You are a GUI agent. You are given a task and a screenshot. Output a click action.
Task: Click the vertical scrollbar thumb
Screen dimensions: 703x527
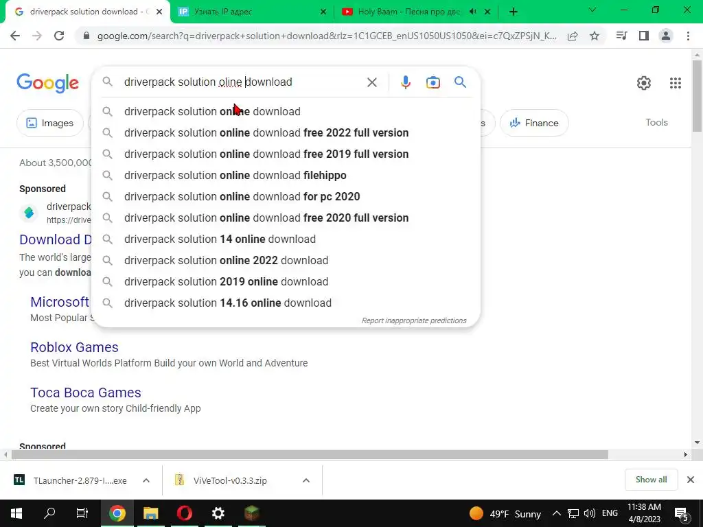click(x=697, y=96)
